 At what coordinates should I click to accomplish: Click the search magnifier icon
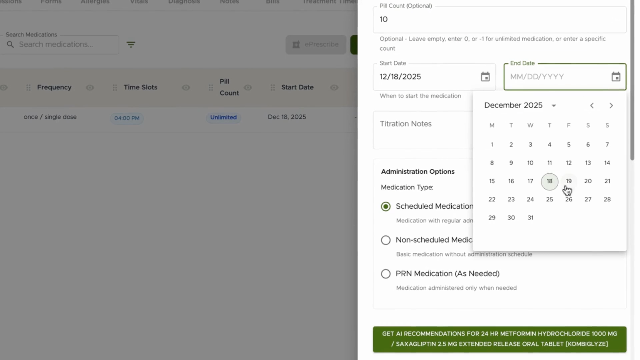point(10,45)
